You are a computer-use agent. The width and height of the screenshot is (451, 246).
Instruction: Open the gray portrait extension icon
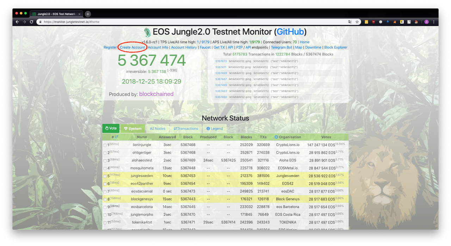[x=409, y=22]
